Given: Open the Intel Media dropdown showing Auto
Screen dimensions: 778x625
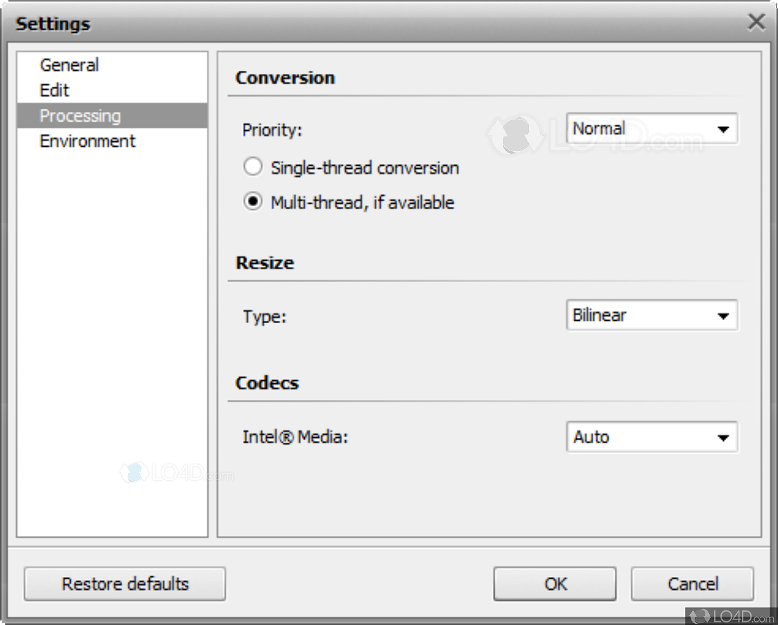Looking at the screenshot, I should coord(651,437).
